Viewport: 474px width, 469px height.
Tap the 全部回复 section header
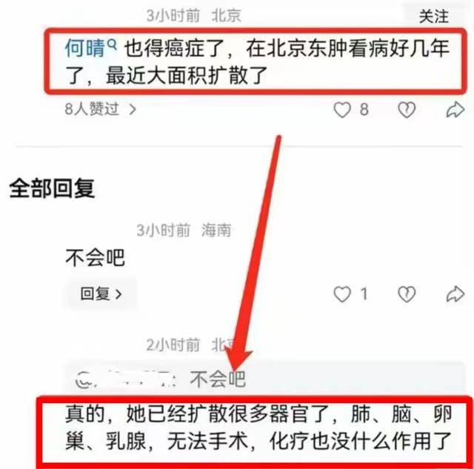[52, 188]
